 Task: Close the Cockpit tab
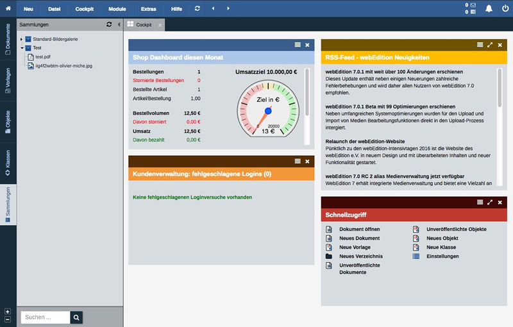160,25
